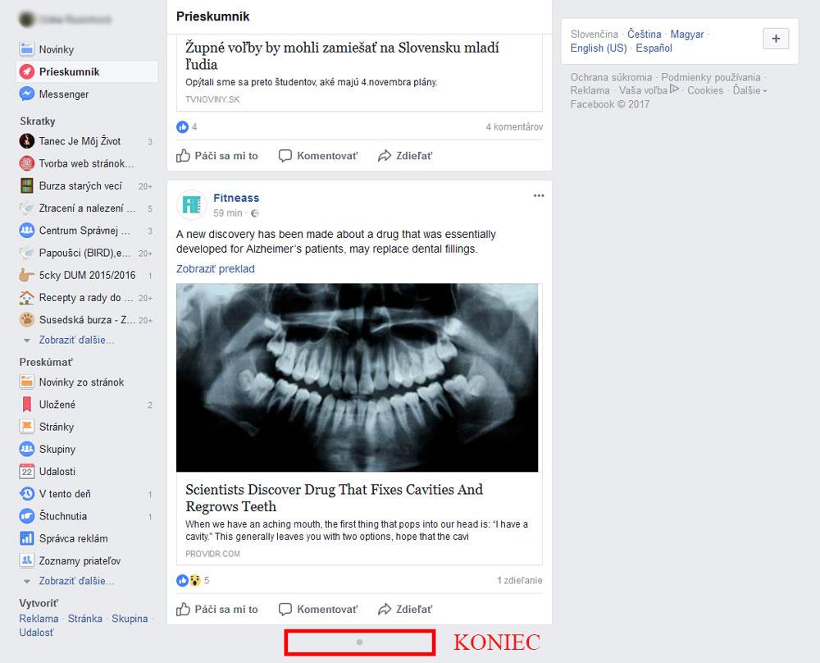Screen dimensions: 820x663
Task: Switch language to English (US)
Action: [599, 48]
